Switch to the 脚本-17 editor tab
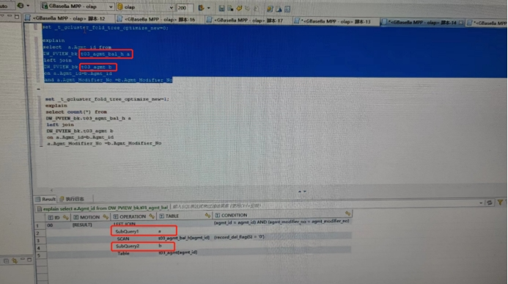 tap(249, 21)
